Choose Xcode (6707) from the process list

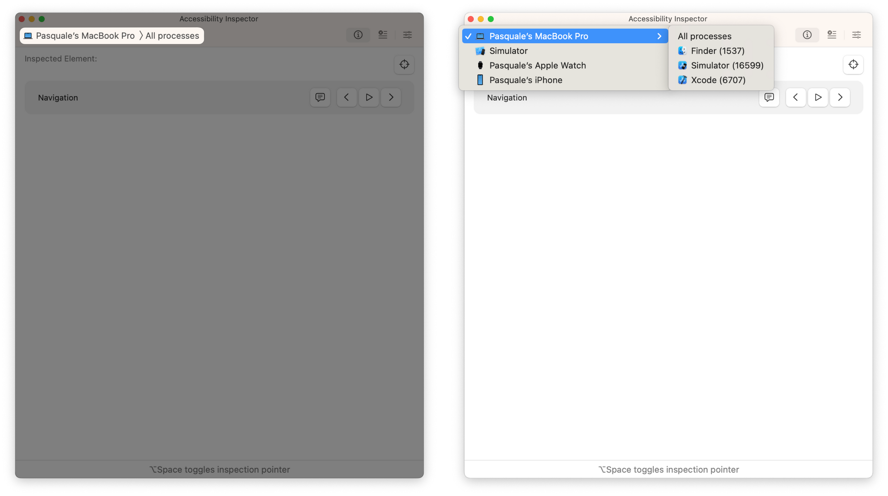pos(717,80)
